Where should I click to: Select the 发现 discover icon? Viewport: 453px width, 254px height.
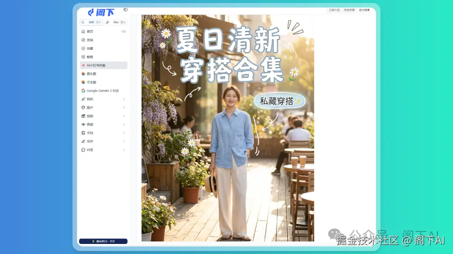[x=83, y=40]
